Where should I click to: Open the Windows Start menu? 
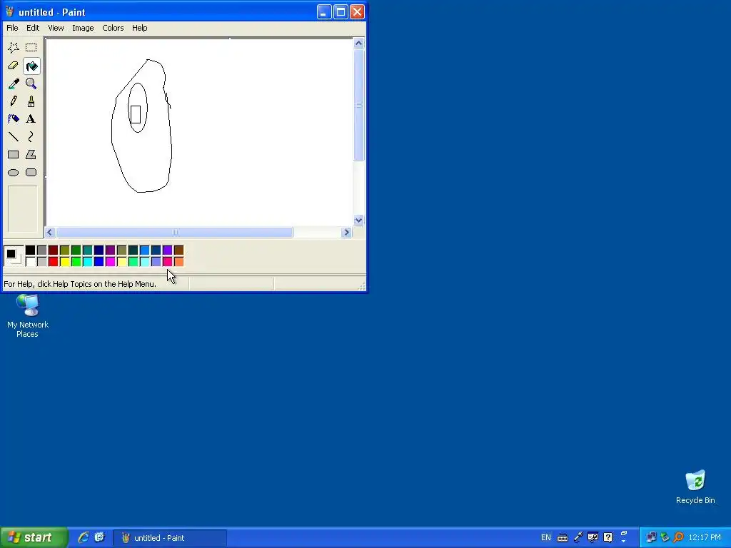pyautogui.click(x=34, y=537)
